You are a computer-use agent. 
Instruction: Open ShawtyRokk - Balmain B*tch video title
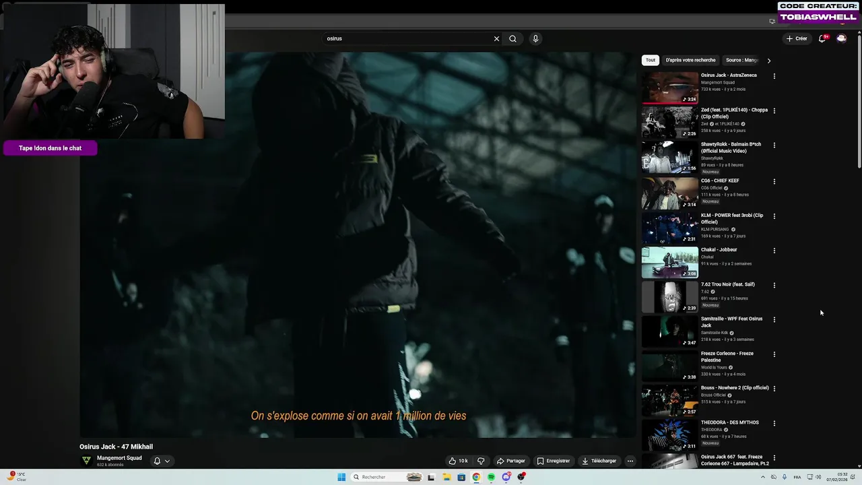click(731, 148)
